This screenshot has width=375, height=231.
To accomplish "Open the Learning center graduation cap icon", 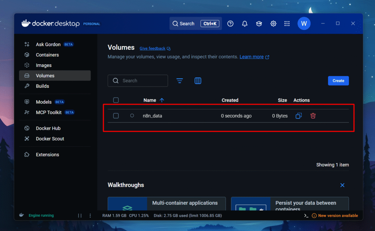I will tap(259, 24).
